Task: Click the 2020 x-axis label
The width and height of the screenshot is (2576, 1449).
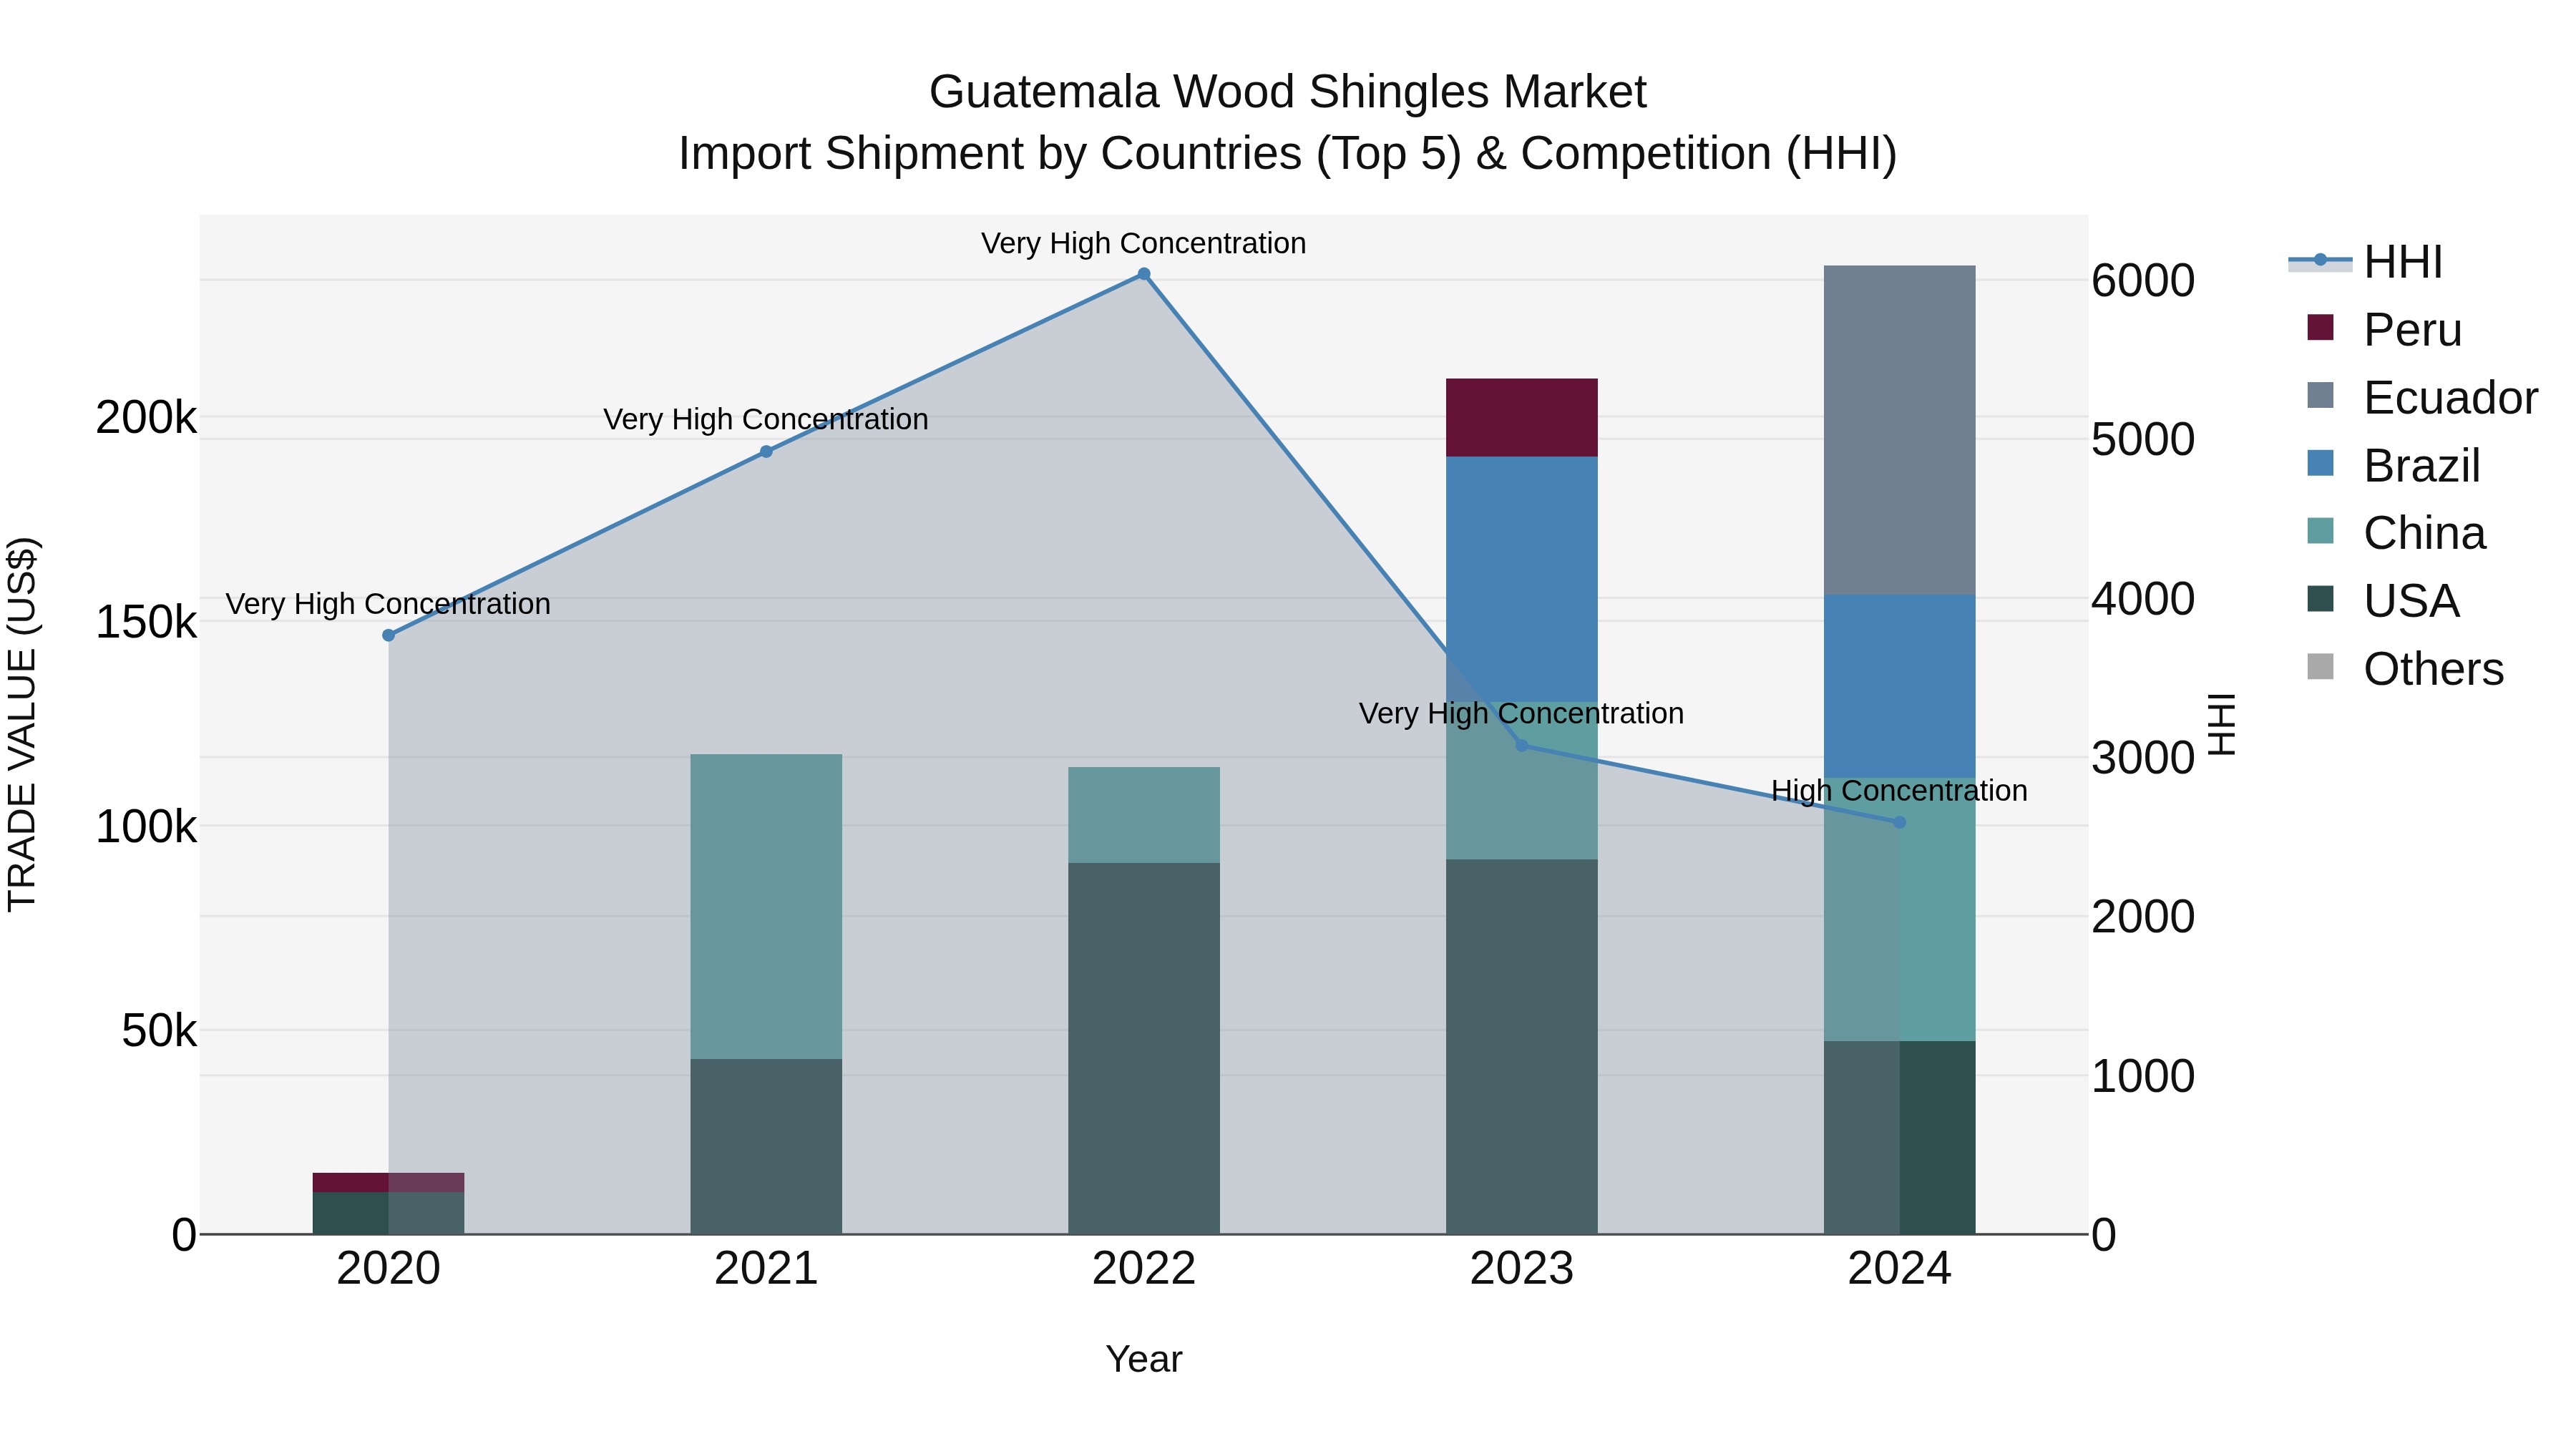Action: click(389, 1269)
